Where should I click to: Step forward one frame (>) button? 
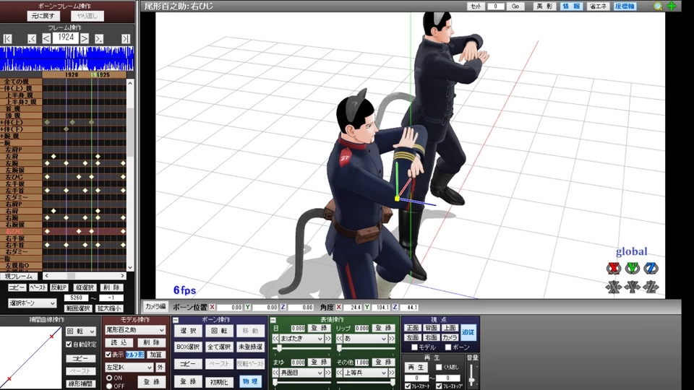pyautogui.click(x=85, y=38)
